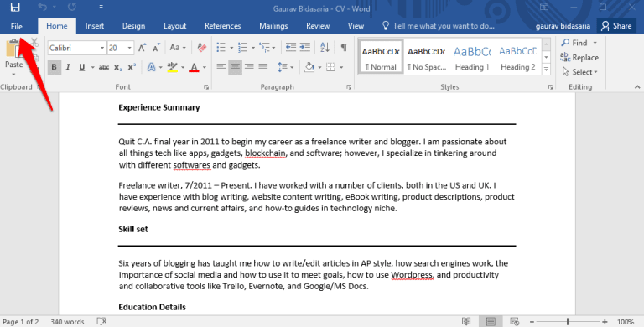Click the Save icon in quick access toolbar
Viewport: 644px width, 327px height.
(x=15, y=7)
